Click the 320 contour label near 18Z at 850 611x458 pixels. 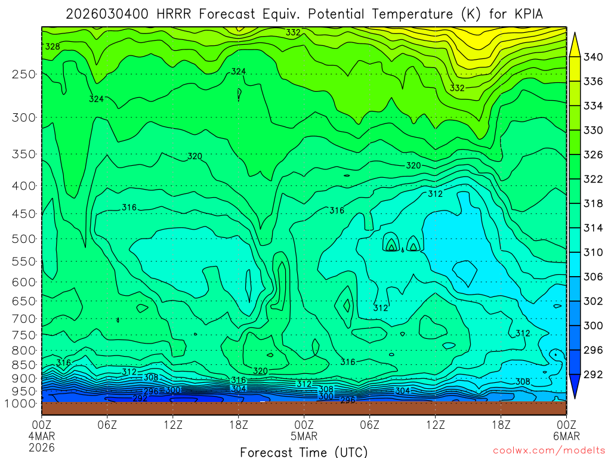[x=260, y=371]
